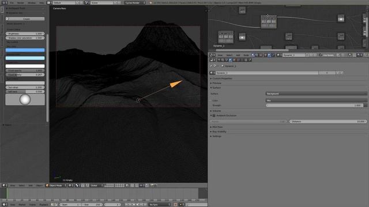Open the Surface Background shader dropdown
Screen dimensions: 369x207
(316, 94)
